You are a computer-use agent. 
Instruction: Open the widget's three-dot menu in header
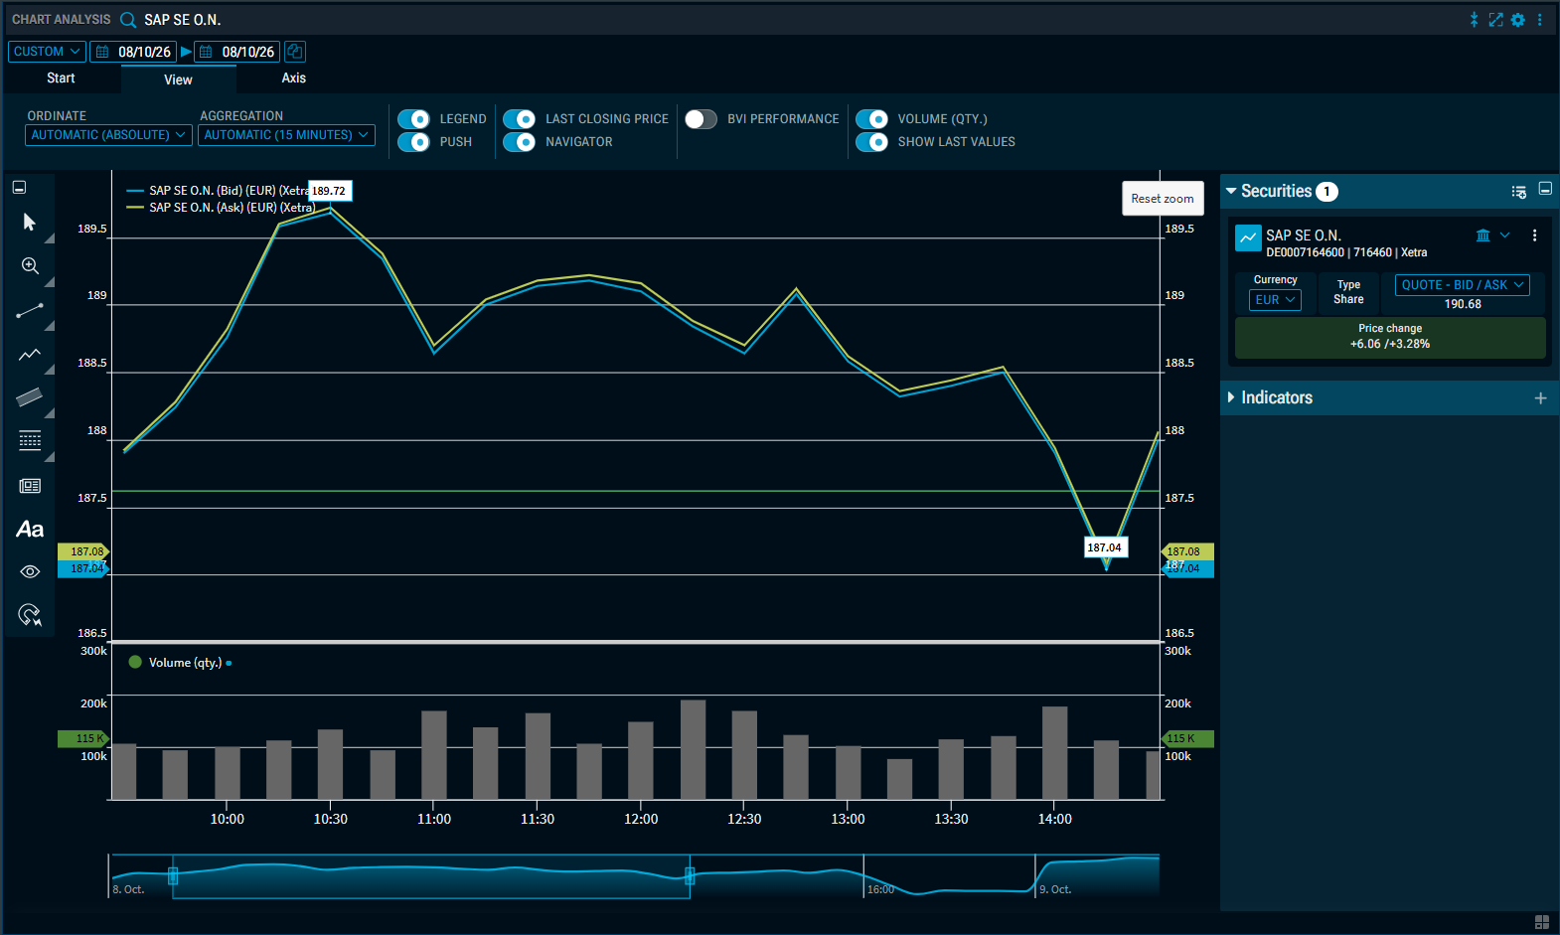coord(1540,20)
